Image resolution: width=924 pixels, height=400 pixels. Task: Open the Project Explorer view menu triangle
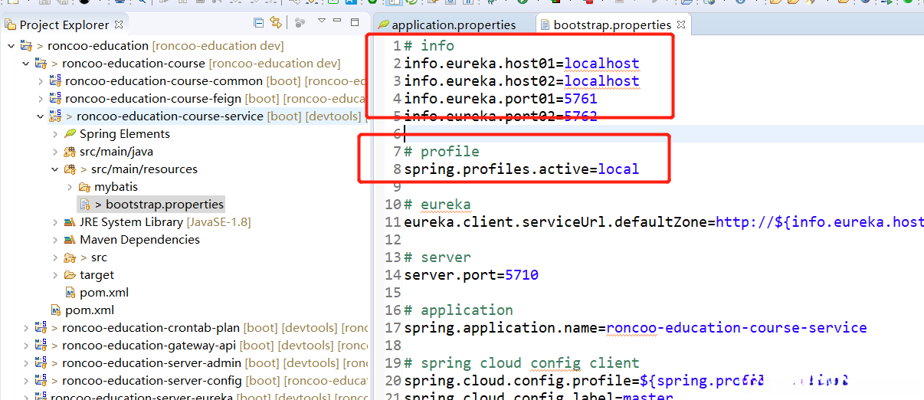click(x=322, y=21)
